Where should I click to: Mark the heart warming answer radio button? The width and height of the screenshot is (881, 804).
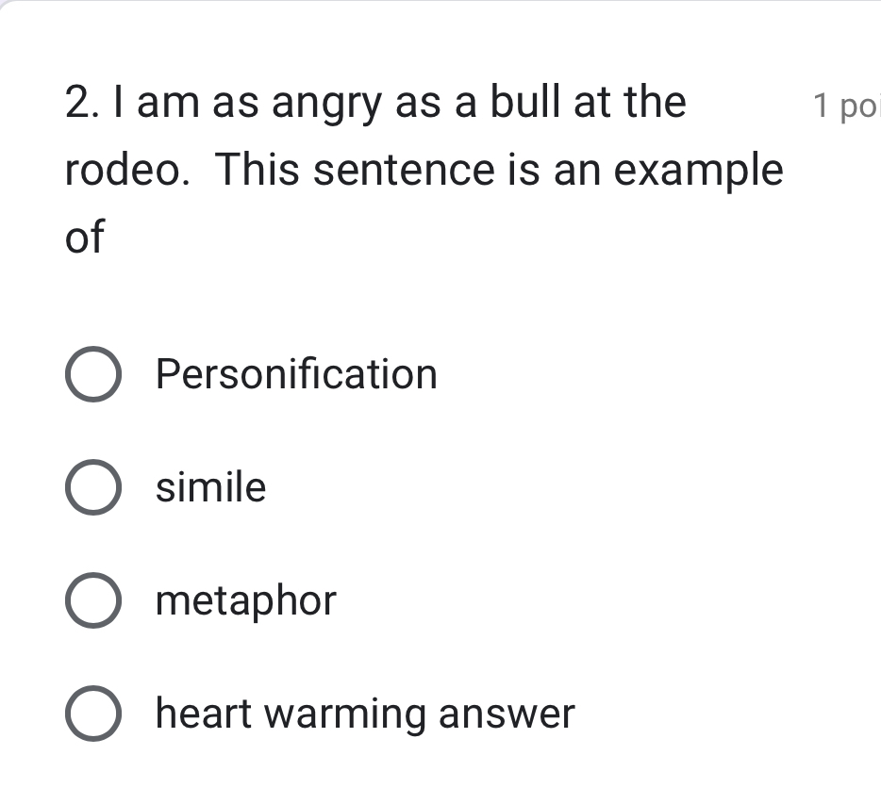[x=93, y=714]
